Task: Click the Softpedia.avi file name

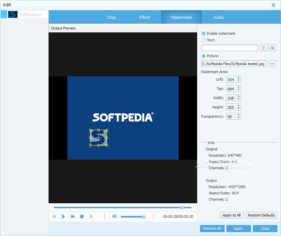Action: (x=31, y=15)
